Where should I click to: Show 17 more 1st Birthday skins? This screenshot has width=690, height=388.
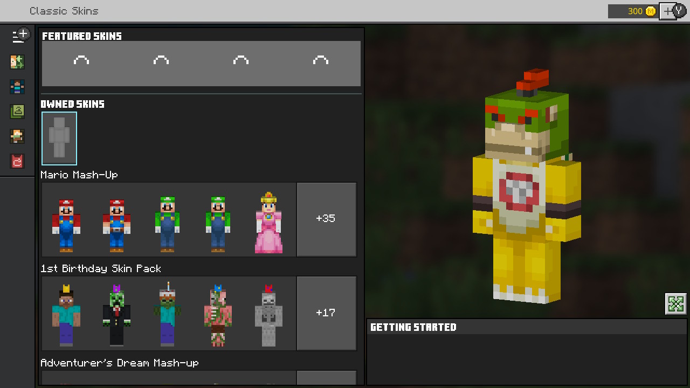[x=327, y=313]
